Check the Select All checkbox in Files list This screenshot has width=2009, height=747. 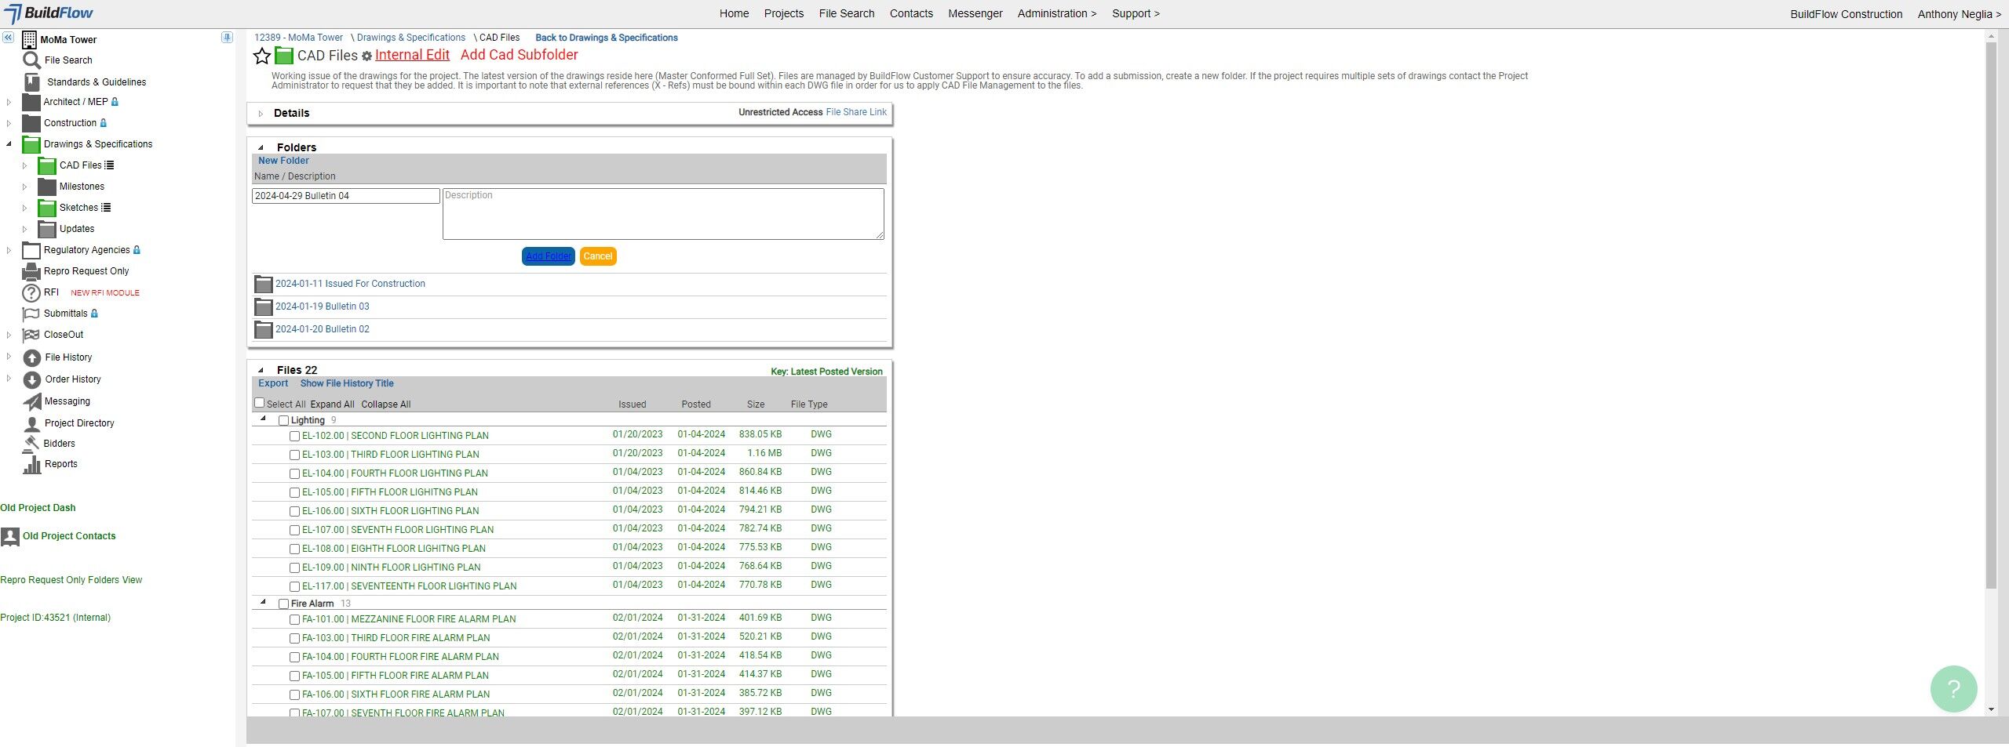[x=260, y=402]
